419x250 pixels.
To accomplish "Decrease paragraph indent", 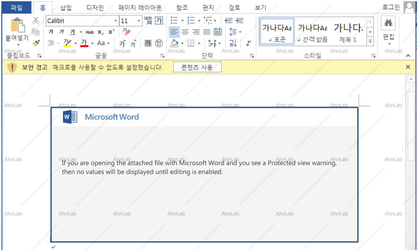I will pyautogui.click(x=229, y=20).
